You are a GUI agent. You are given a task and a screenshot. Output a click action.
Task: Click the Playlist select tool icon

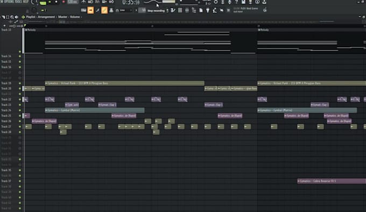(8, 17)
